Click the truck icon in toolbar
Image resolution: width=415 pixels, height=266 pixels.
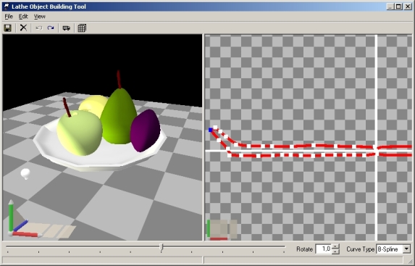tap(66, 28)
